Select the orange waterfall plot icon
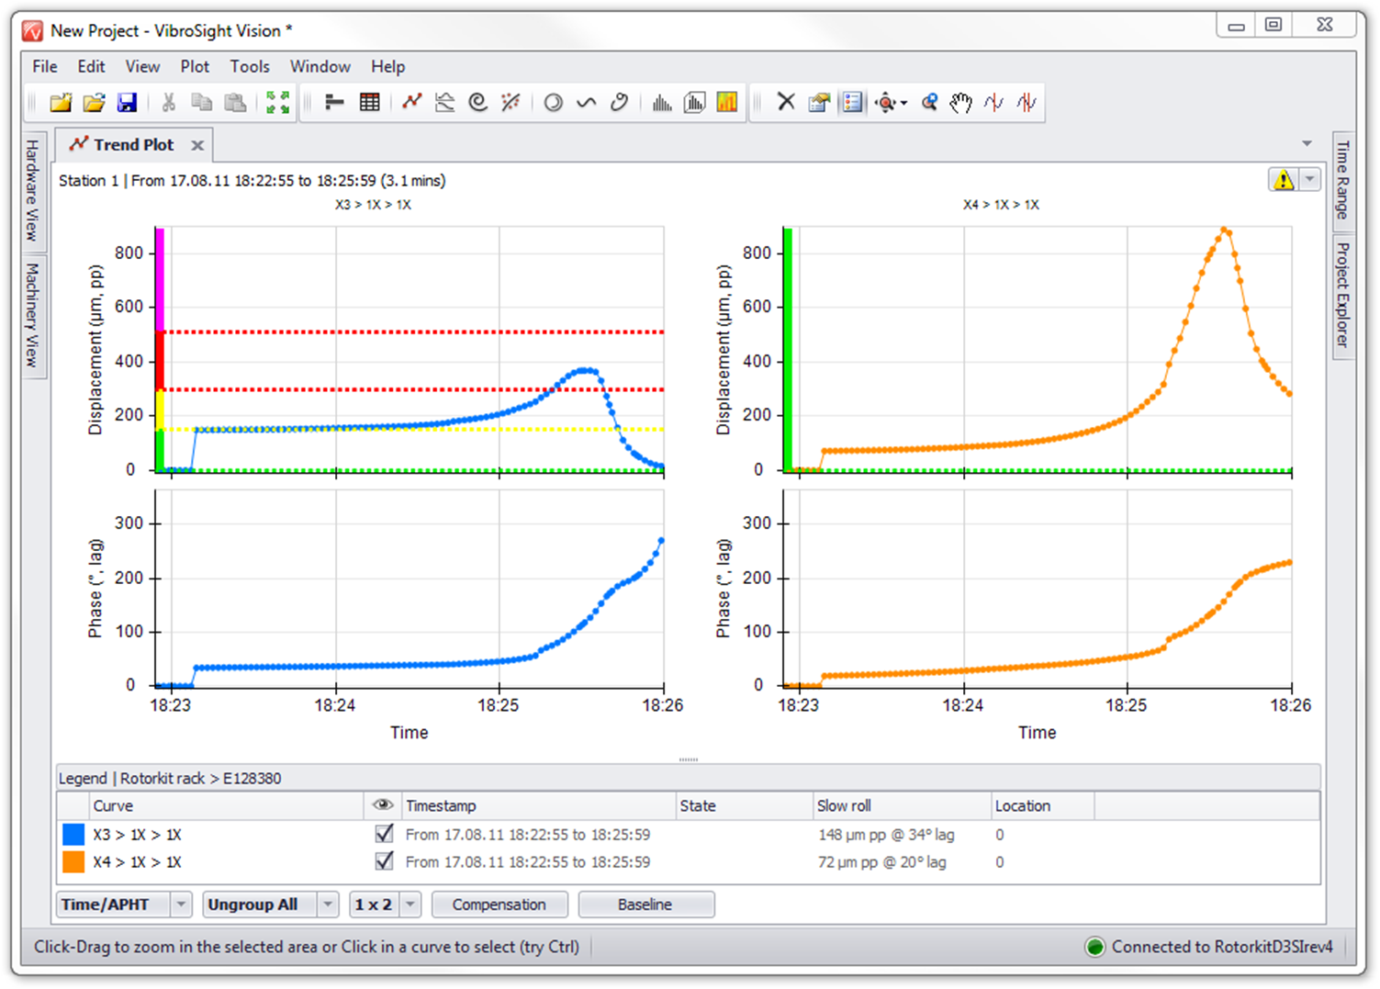Viewport: 1380px width, 989px height. click(726, 102)
